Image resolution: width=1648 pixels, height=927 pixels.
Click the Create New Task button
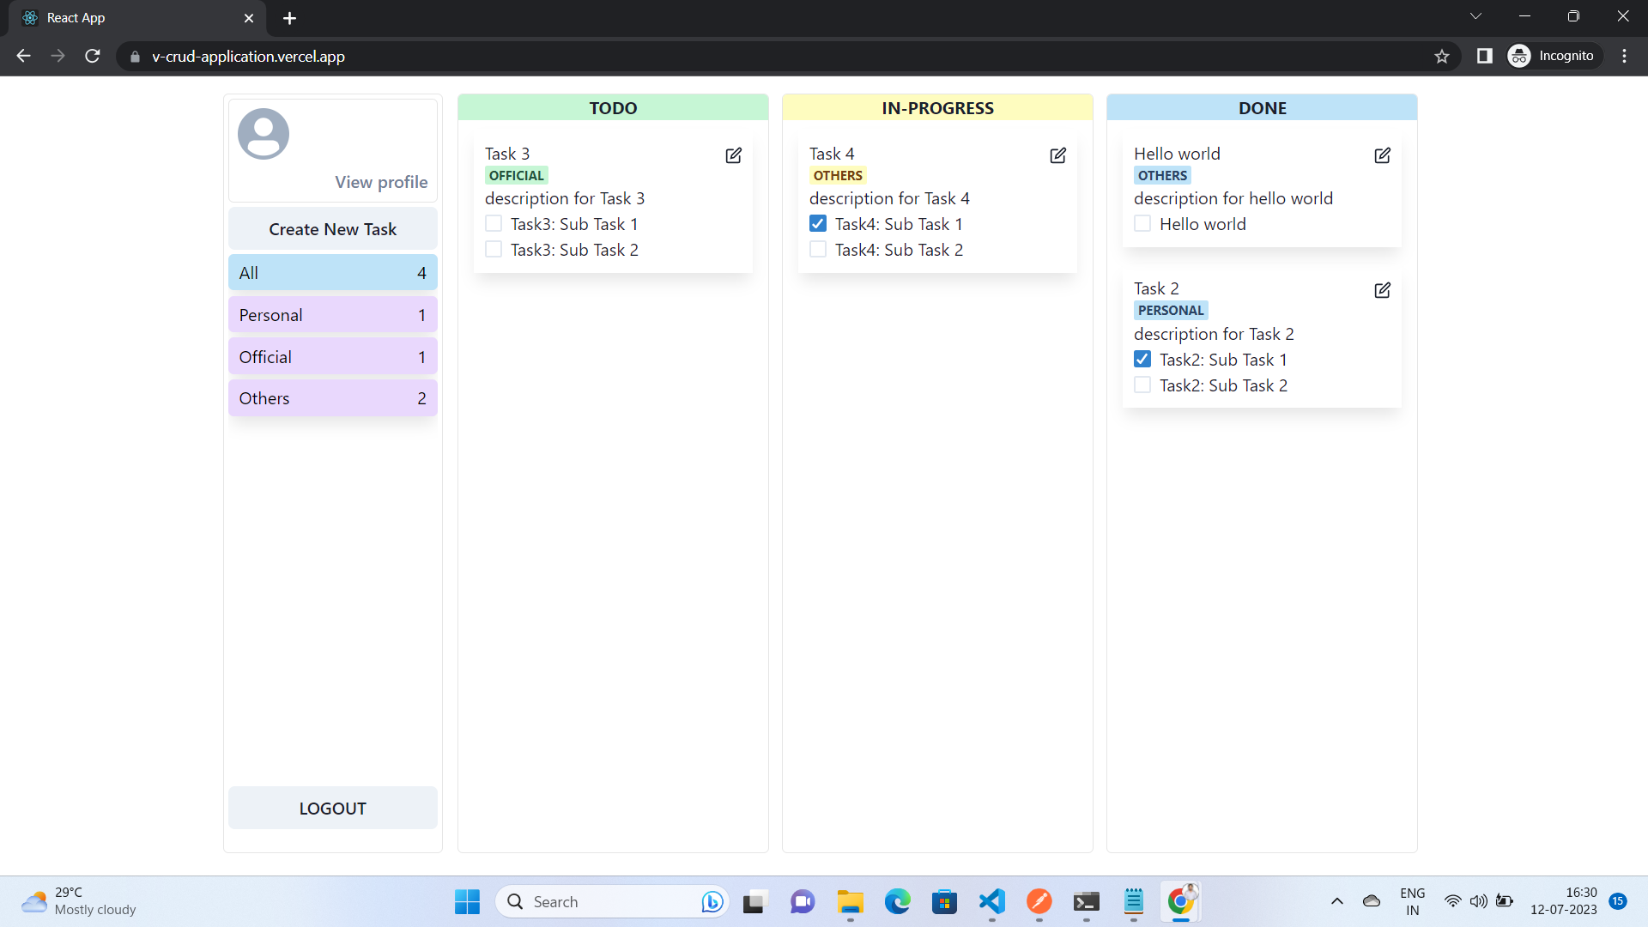pos(332,228)
